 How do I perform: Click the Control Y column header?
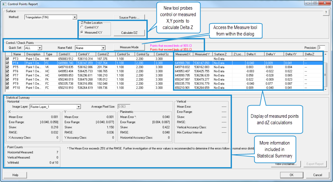(86, 54)
